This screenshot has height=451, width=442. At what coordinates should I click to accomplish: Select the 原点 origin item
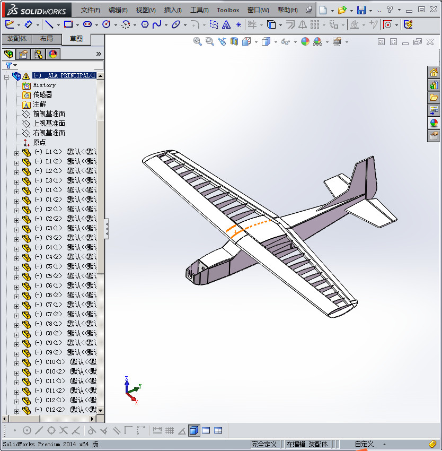coord(39,142)
